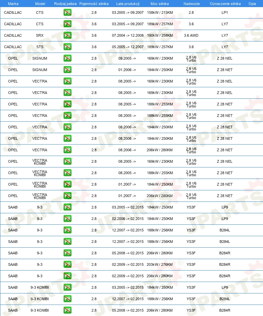Click production years 05.2005 -> 12.2007
Viewport: 263px width, 316px height.
point(128,47)
